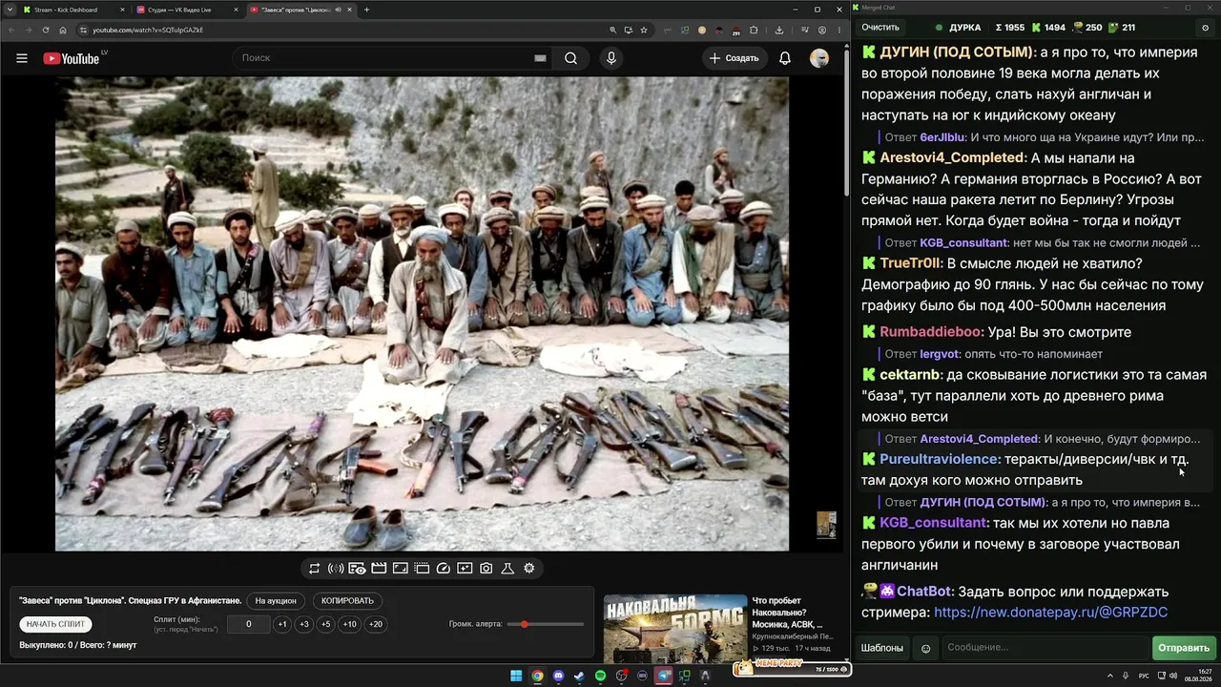Click the Очистить button in Merged Chat

pos(880,28)
